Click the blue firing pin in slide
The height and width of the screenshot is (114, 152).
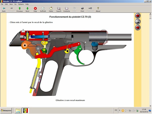click(40, 36)
